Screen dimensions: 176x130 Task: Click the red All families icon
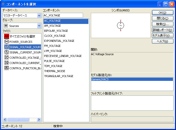[7, 36]
